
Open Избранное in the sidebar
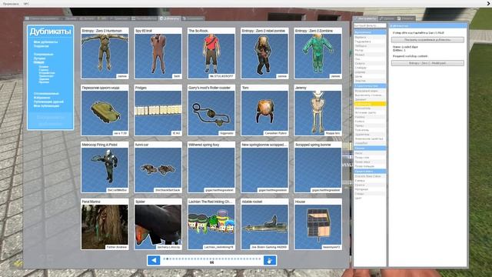point(42,98)
